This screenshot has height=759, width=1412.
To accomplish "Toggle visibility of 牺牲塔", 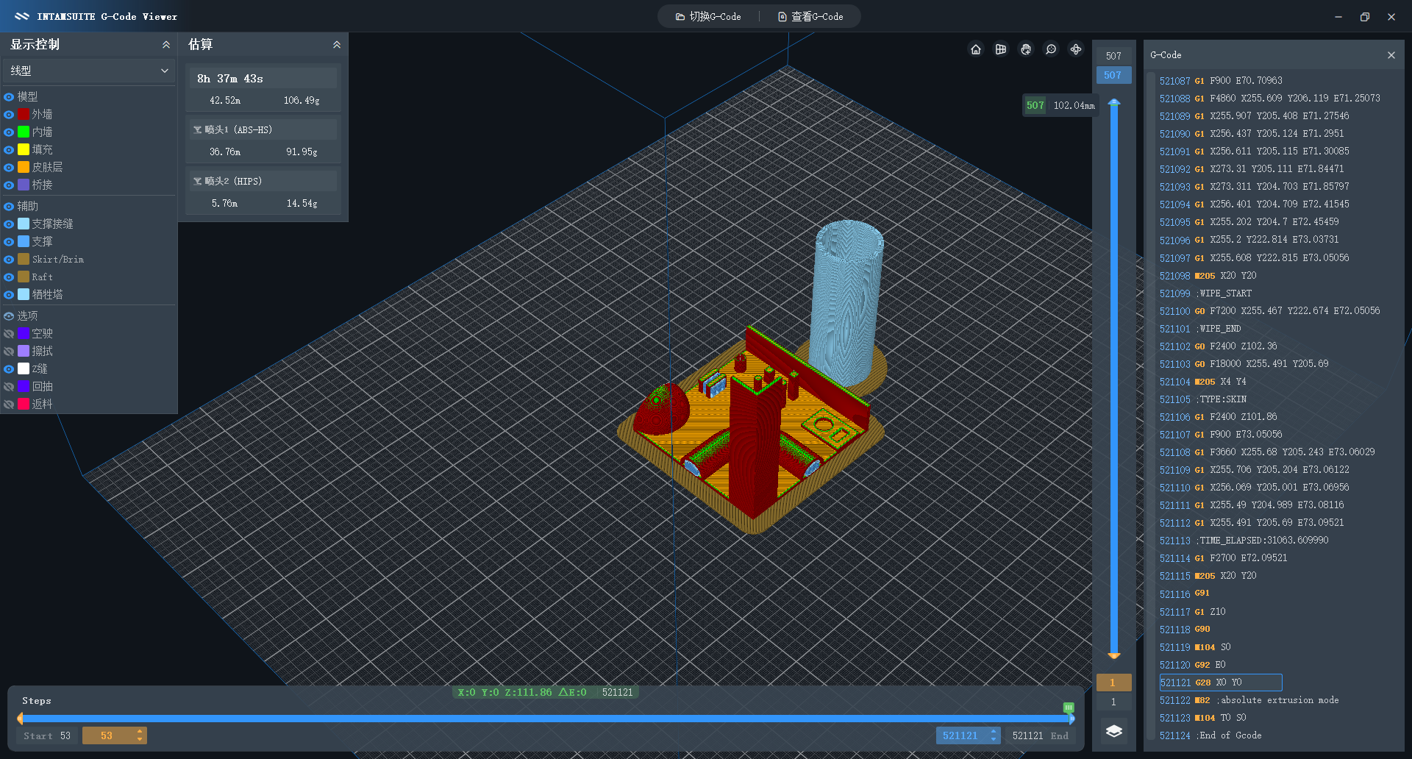I will (x=9, y=295).
